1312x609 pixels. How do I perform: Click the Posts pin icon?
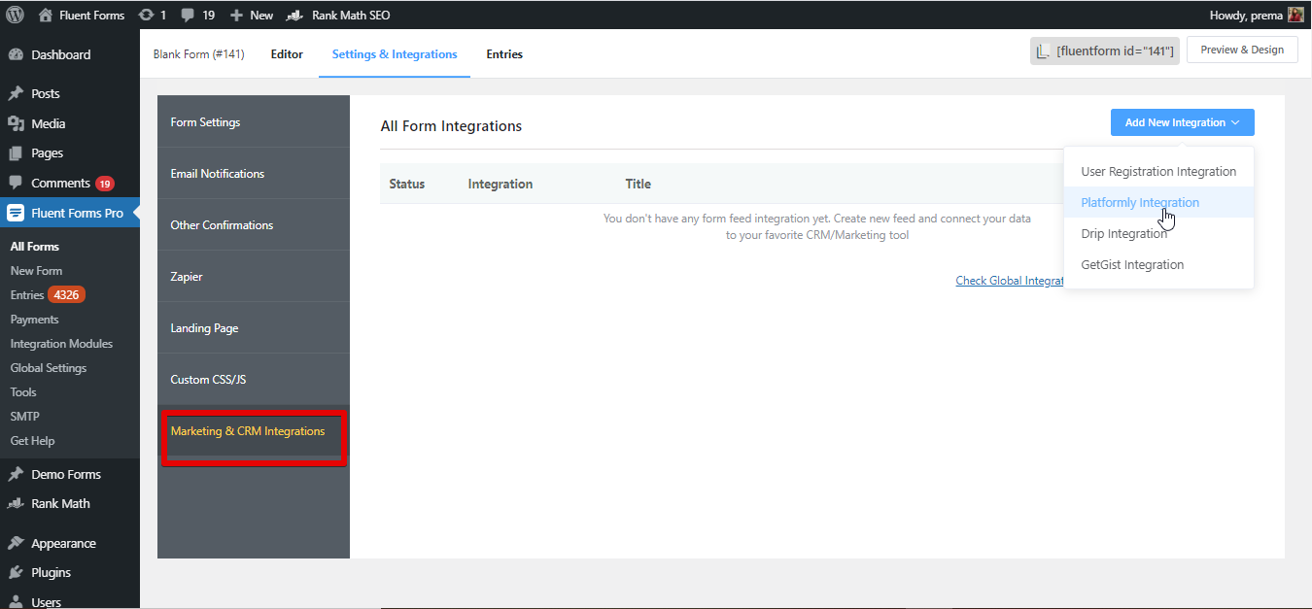pyautogui.click(x=16, y=94)
